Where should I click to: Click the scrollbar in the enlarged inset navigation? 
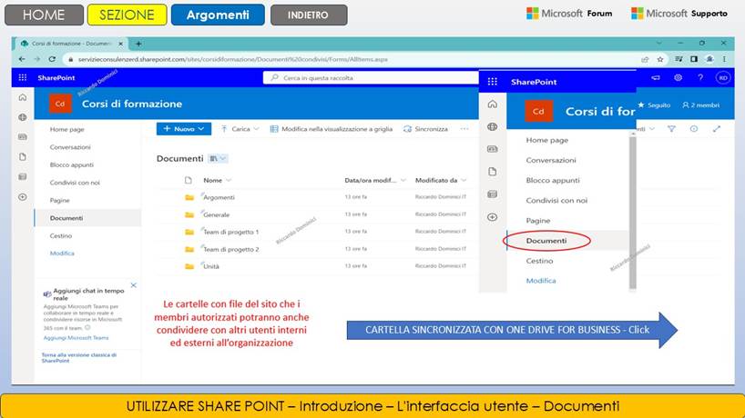[632, 212]
